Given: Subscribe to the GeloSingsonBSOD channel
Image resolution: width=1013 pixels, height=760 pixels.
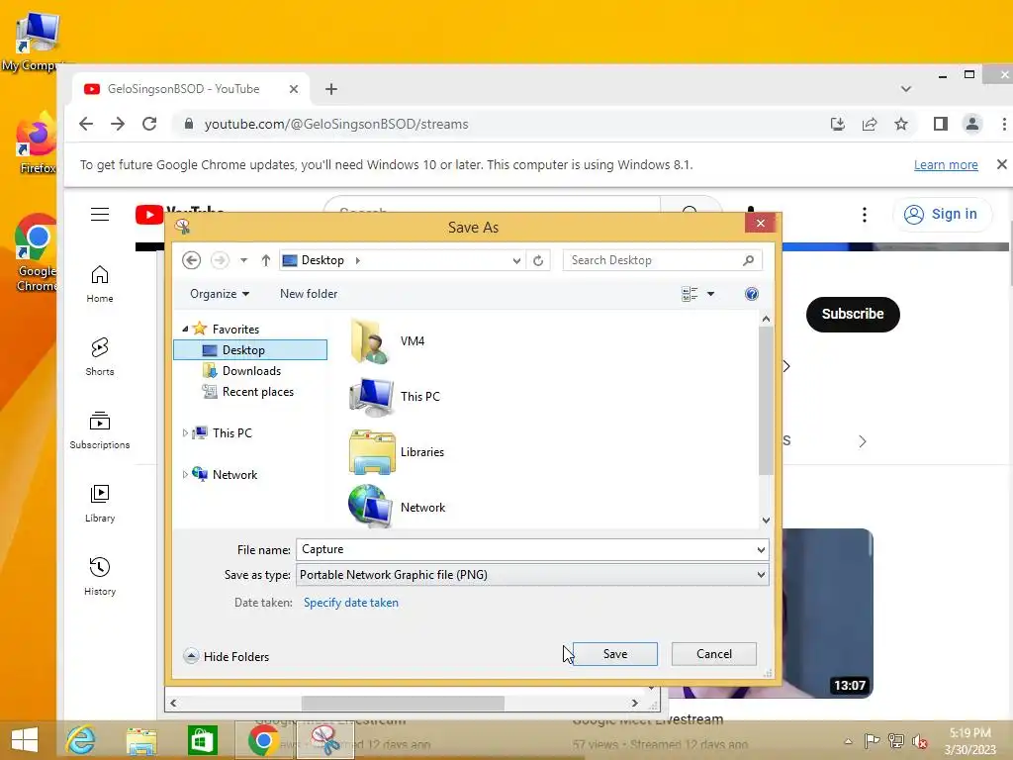Looking at the screenshot, I should tap(852, 314).
